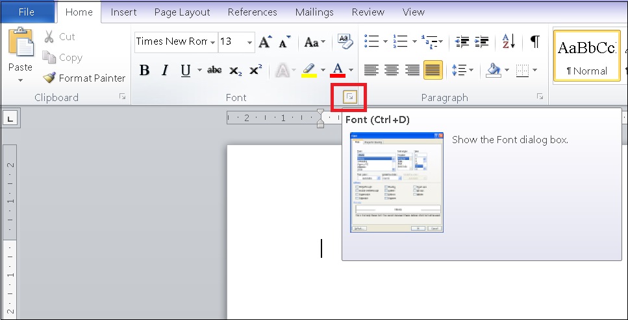Open the Paragraph dialog box launcher
628x320 pixels.
[x=540, y=97]
